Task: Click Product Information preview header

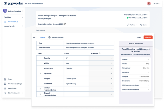Action: click(x=136, y=44)
